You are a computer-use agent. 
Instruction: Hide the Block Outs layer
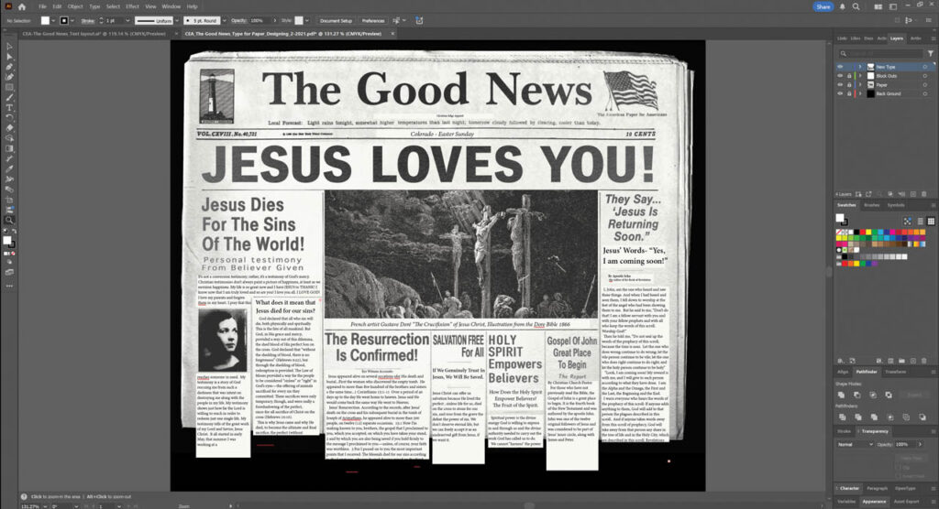[840, 76]
